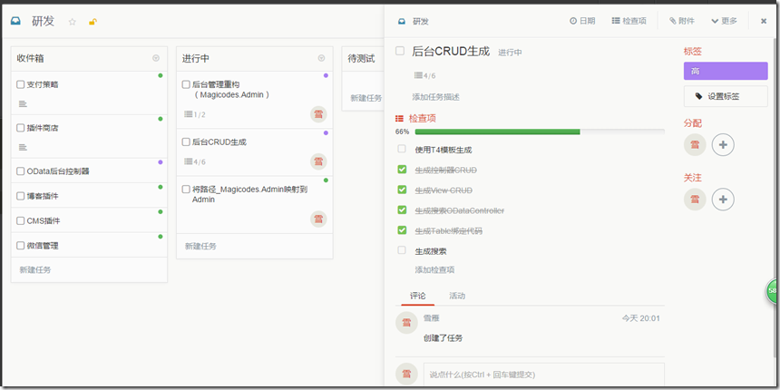This screenshot has height=390, width=780.
Task: Check the 微信管理 task checkbox
Action: (20, 245)
